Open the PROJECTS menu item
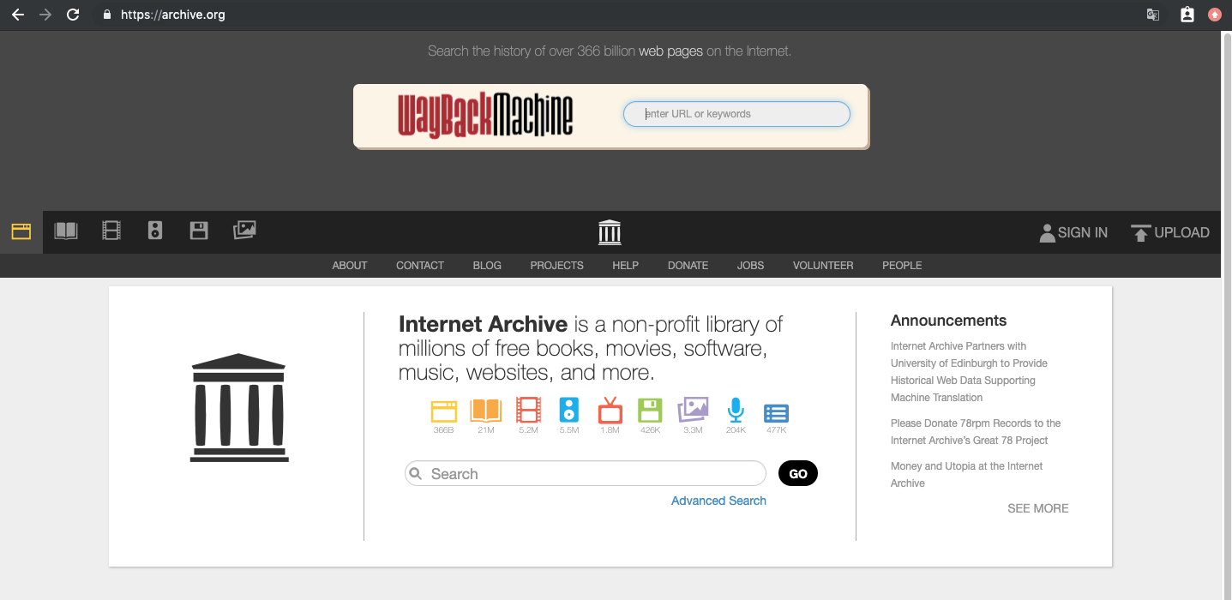 pyautogui.click(x=556, y=266)
